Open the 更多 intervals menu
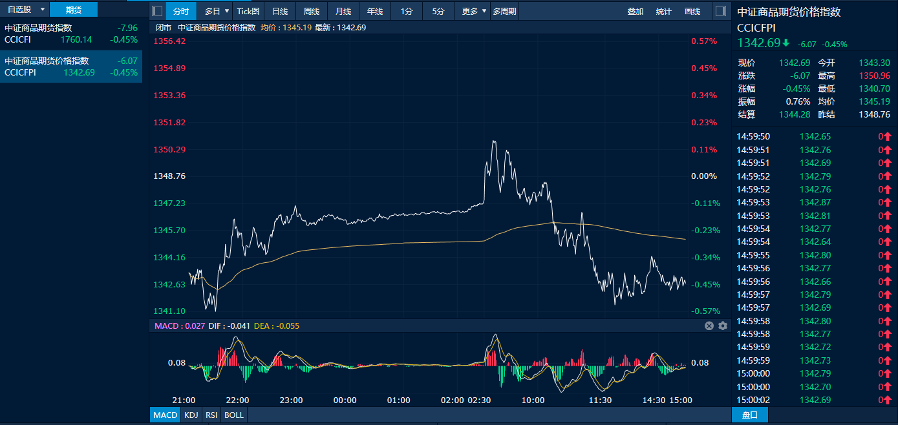898x425 pixels. point(470,11)
